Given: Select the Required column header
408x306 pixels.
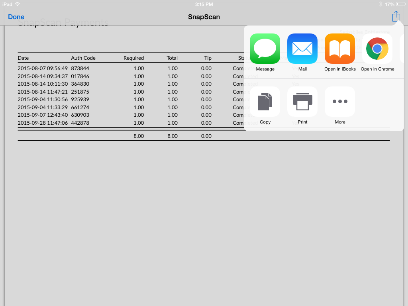Looking at the screenshot, I should point(133,58).
